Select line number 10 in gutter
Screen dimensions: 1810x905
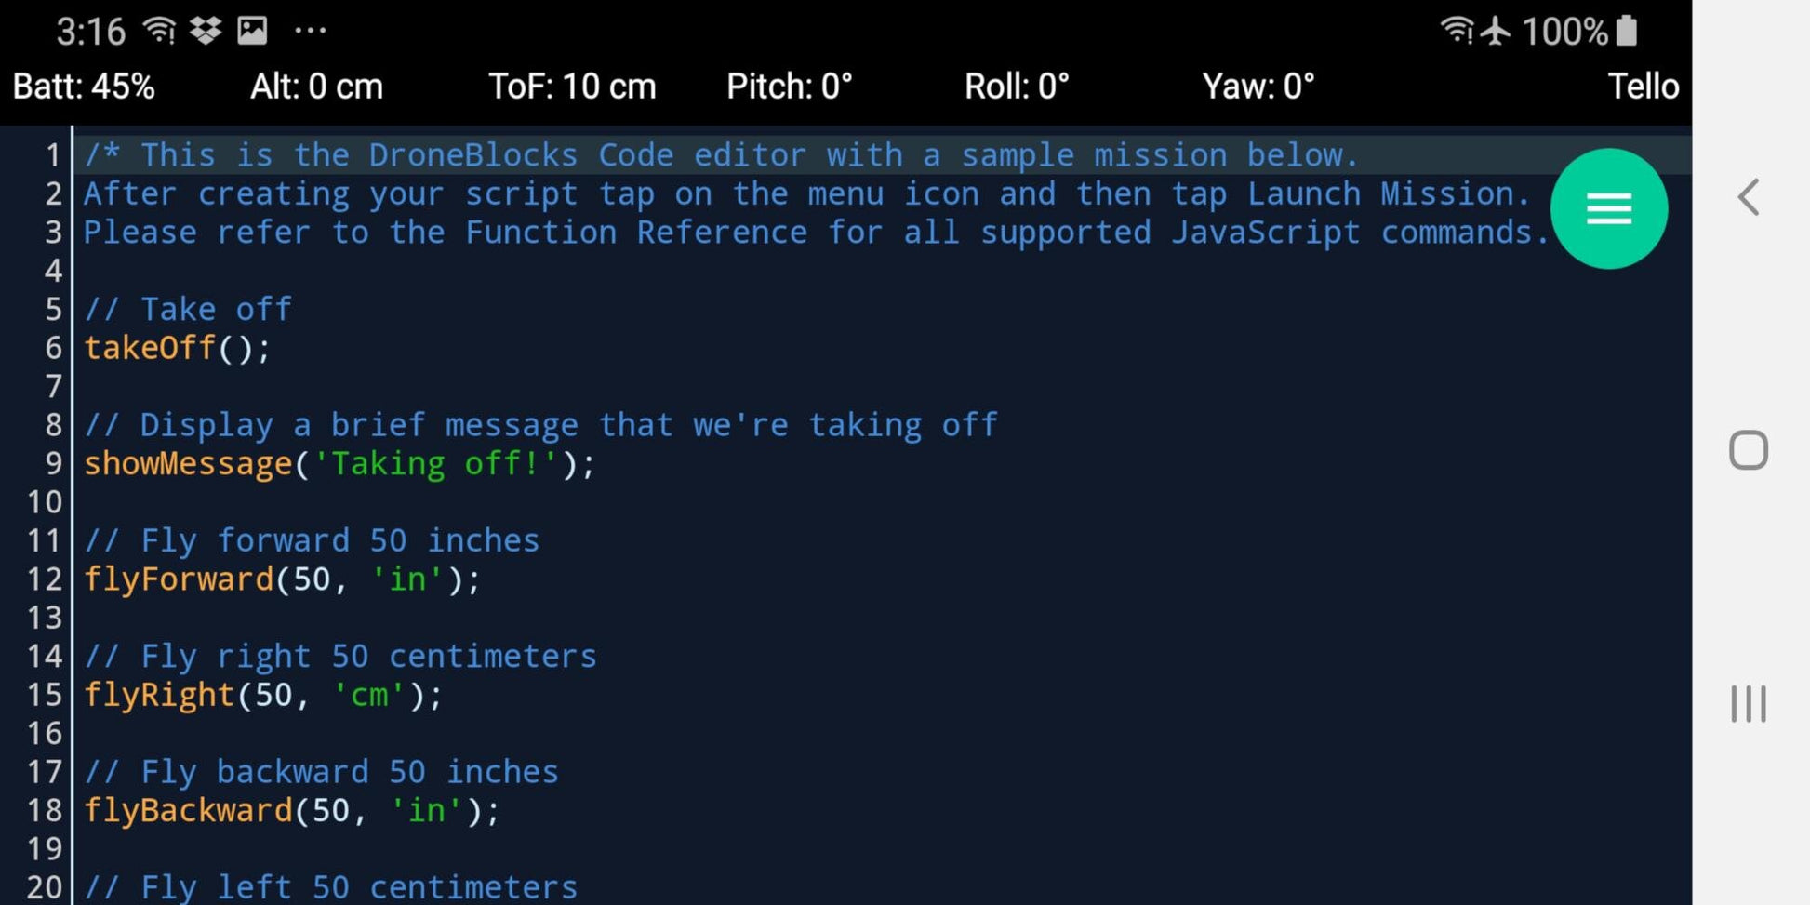pos(45,502)
